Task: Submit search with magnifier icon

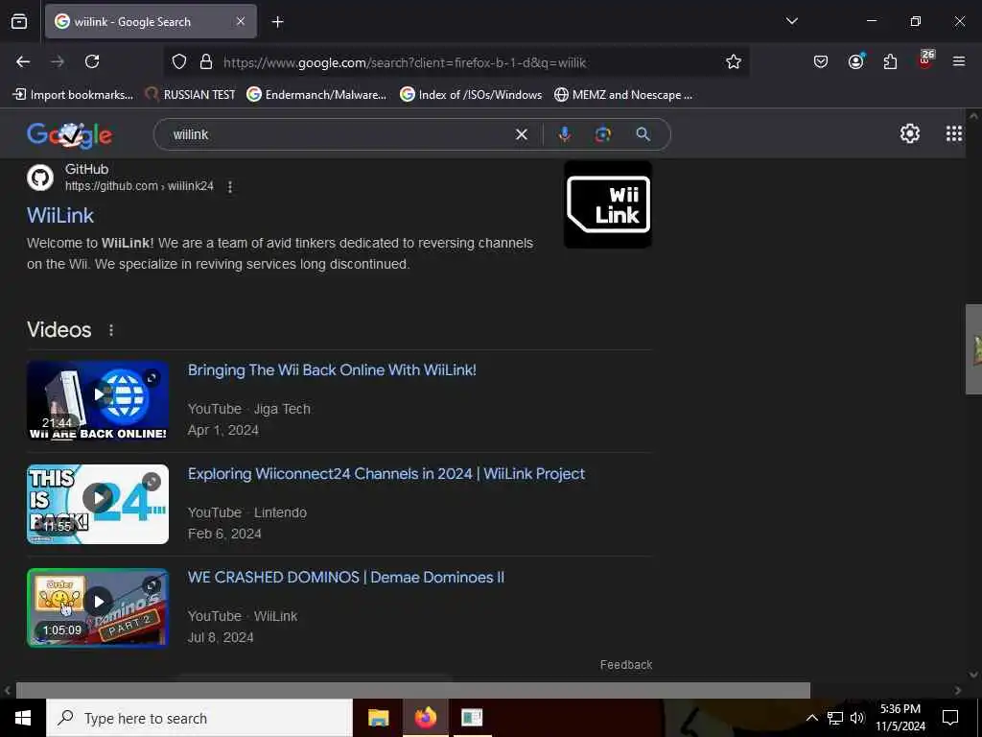Action: pyautogui.click(x=643, y=134)
